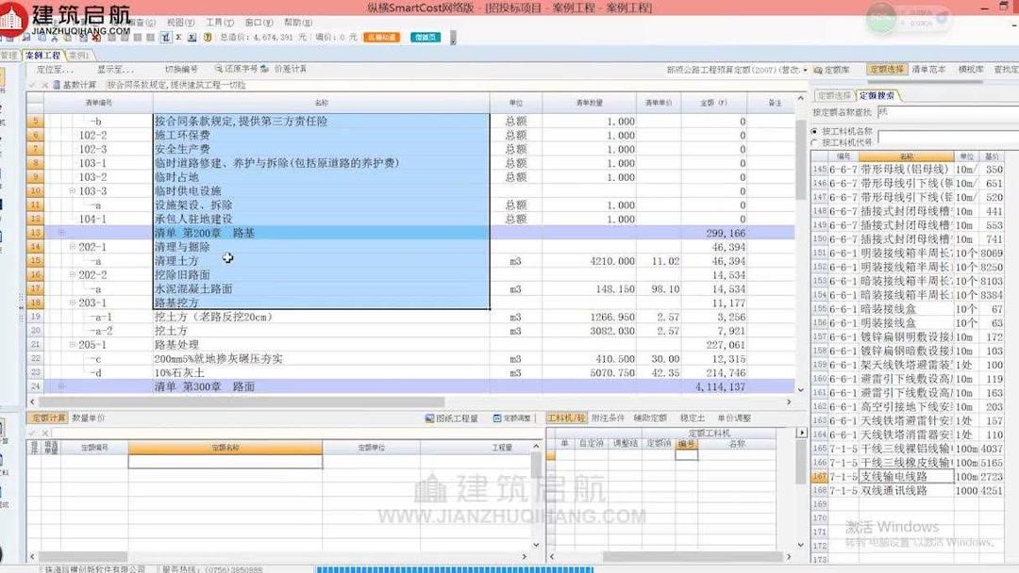Click the red X cancel icon above the grid

[44, 84]
